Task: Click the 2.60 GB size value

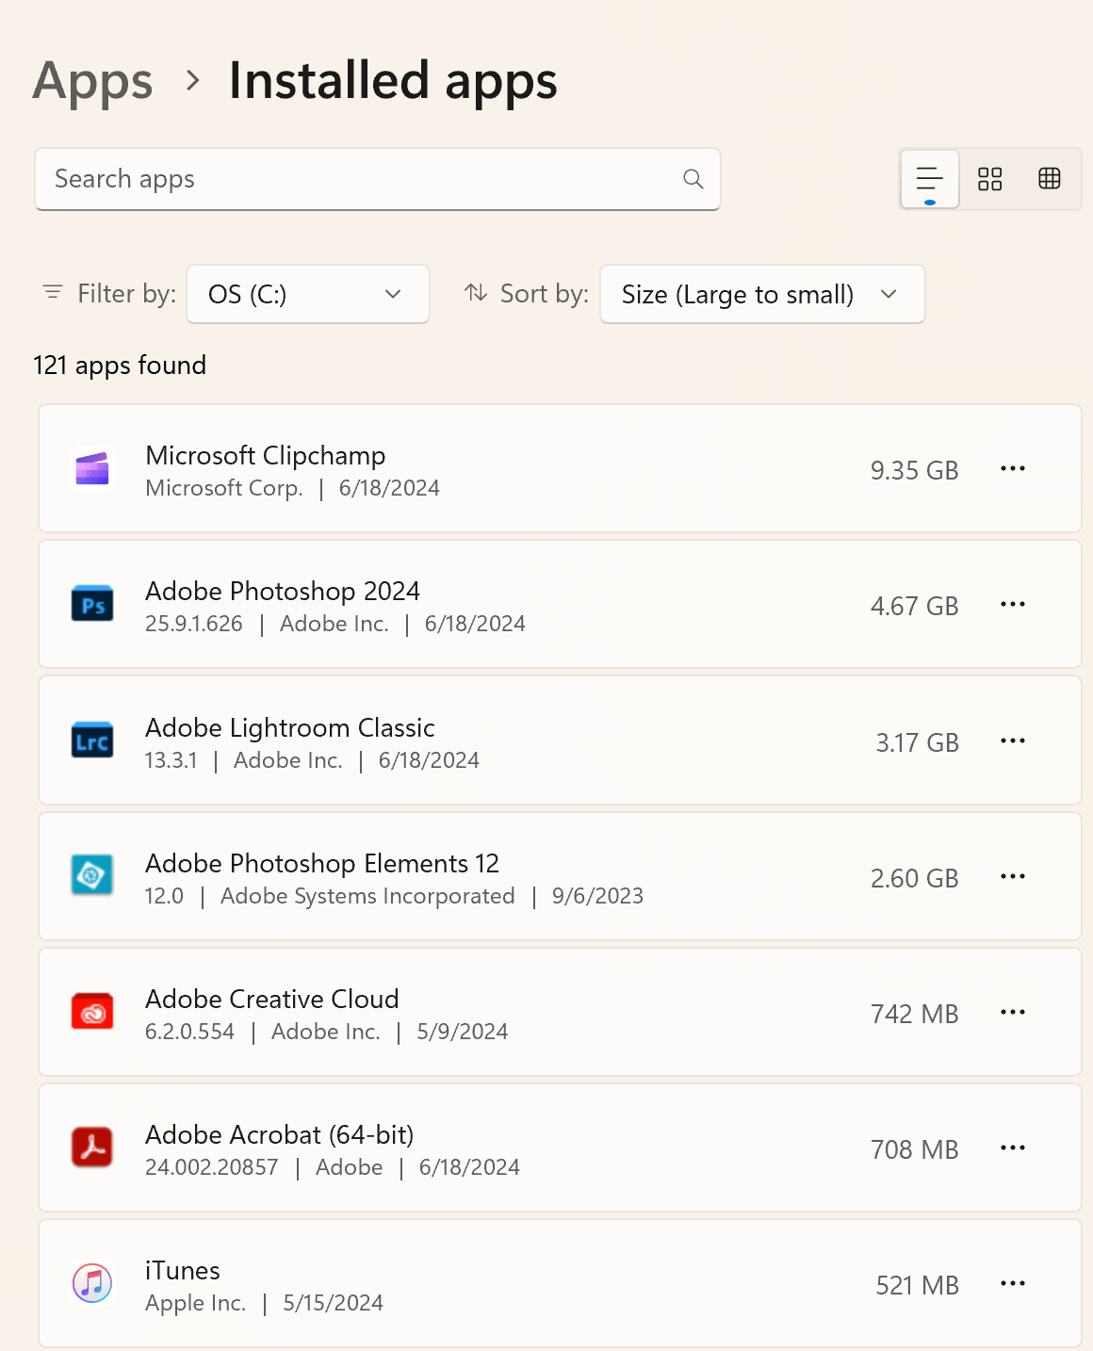Action: coord(914,878)
